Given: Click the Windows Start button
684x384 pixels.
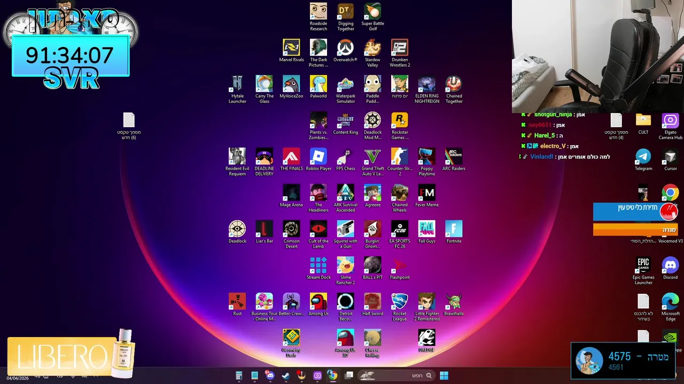Looking at the screenshot, I should pyautogui.click(x=444, y=375).
